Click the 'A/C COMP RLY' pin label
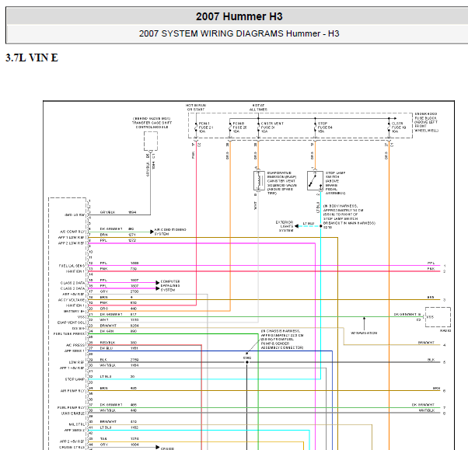468x450 pixels. point(72,232)
